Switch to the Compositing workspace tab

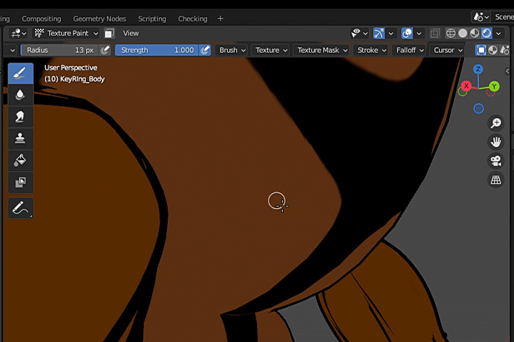pyautogui.click(x=41, y=19)
